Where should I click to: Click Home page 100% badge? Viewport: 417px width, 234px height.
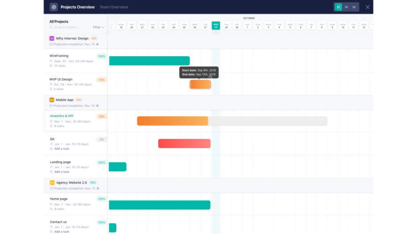(x=102, y=199)
